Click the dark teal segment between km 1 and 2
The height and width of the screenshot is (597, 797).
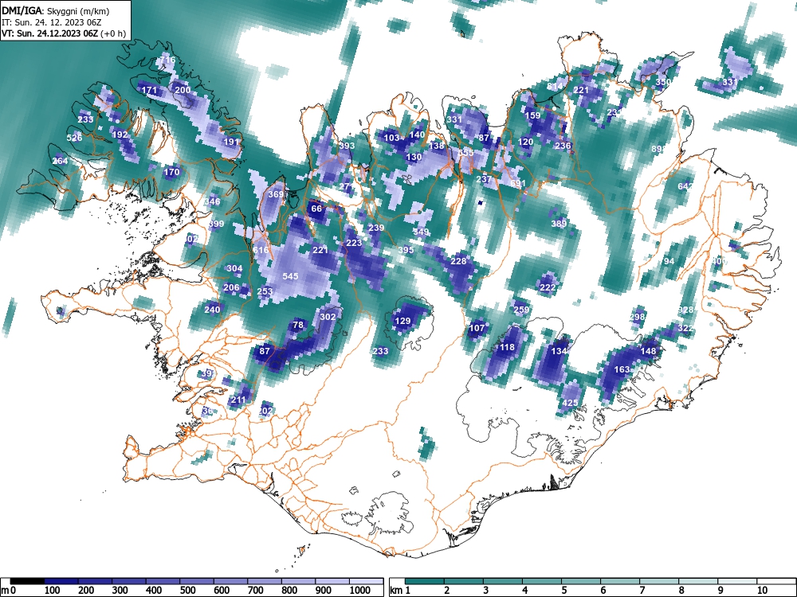point(425,581)
